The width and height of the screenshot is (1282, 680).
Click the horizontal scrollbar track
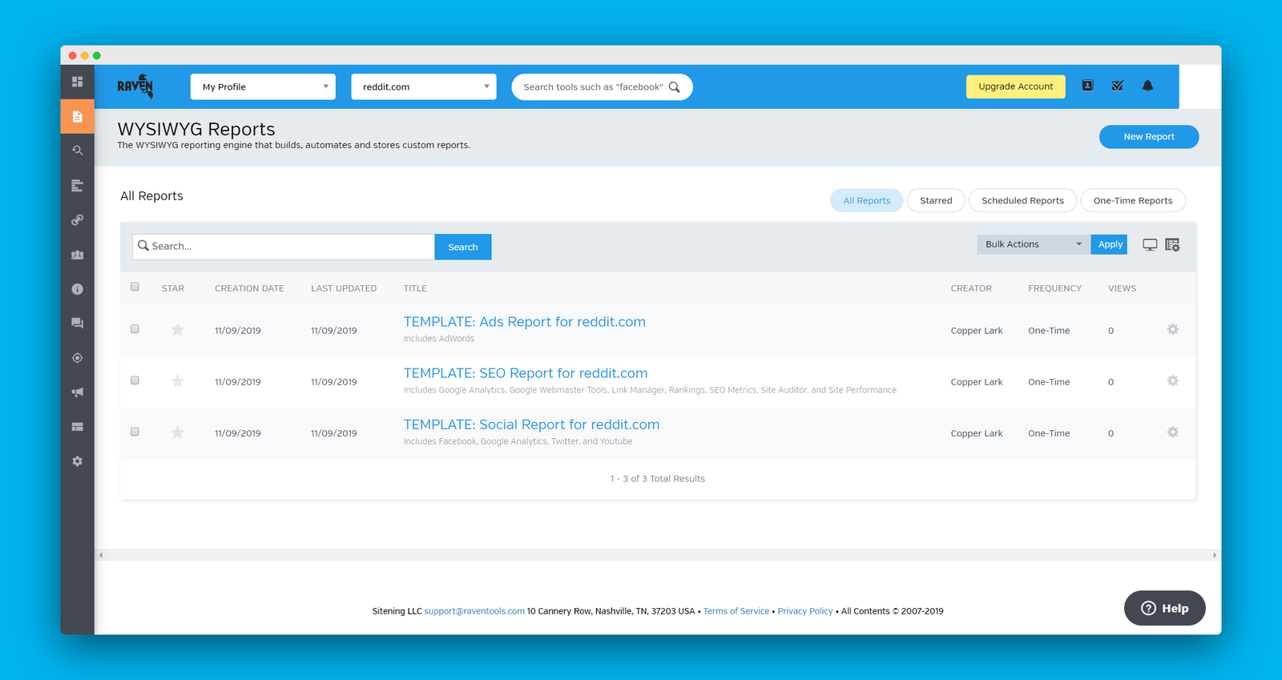pyautogui.click(x=657, y=555)
